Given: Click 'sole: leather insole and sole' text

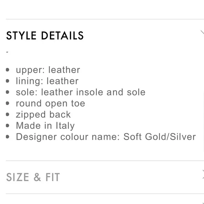Looking at the screenshot, I should 81,92.
